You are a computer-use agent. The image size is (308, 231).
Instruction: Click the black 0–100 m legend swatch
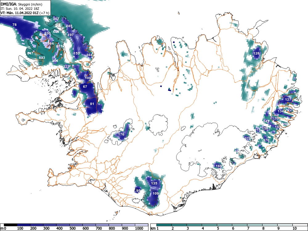[10, 225]
